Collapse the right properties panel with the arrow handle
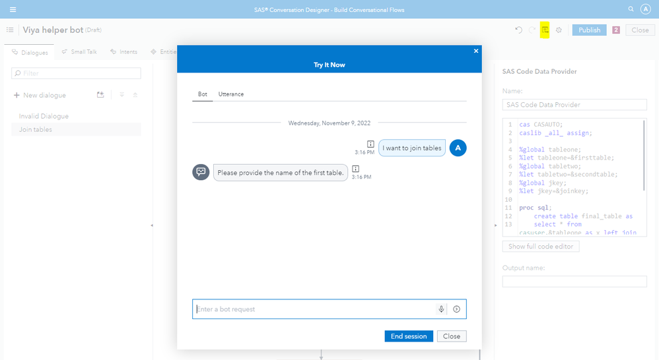659x360 pixels. [495, 225]
